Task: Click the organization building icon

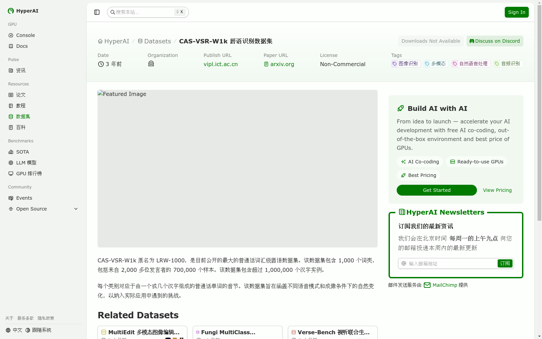Action: [151, 64]
